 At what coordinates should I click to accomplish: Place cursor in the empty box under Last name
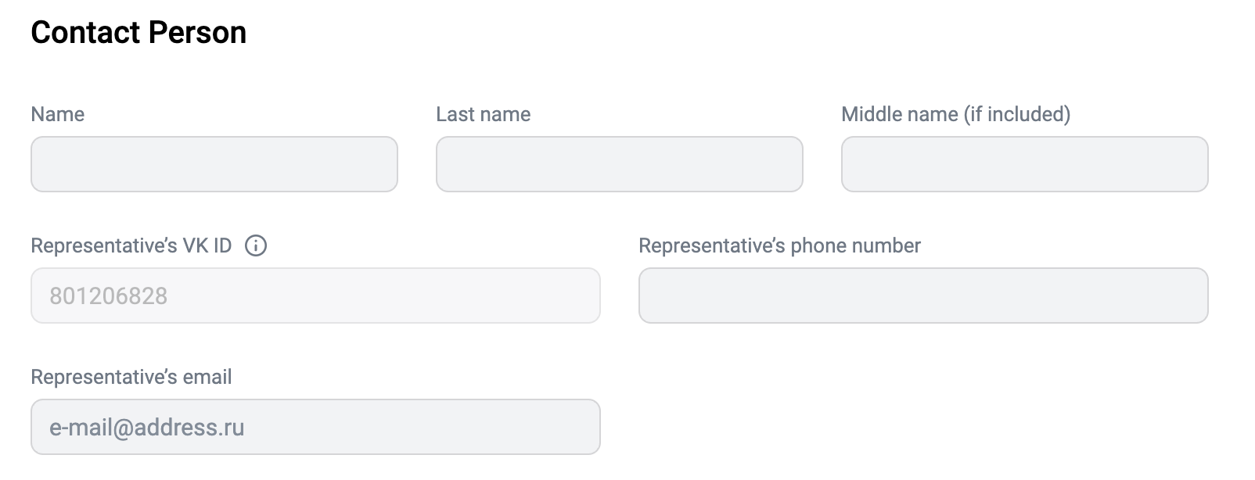pyautogui.click(x=620, y=164)
